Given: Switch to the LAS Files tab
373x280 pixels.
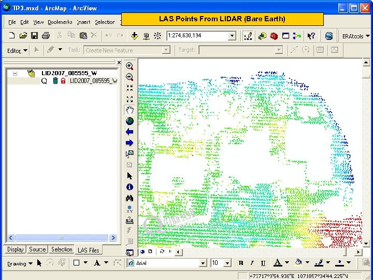Looking at the screenshot, I should 88,250.
